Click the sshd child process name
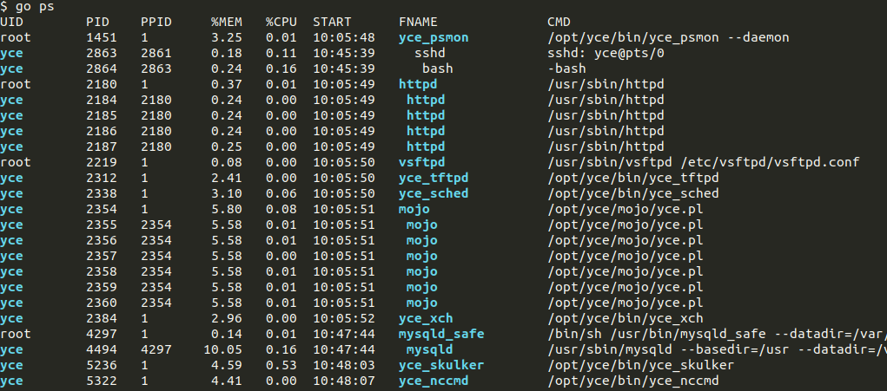 click(429, 53)
